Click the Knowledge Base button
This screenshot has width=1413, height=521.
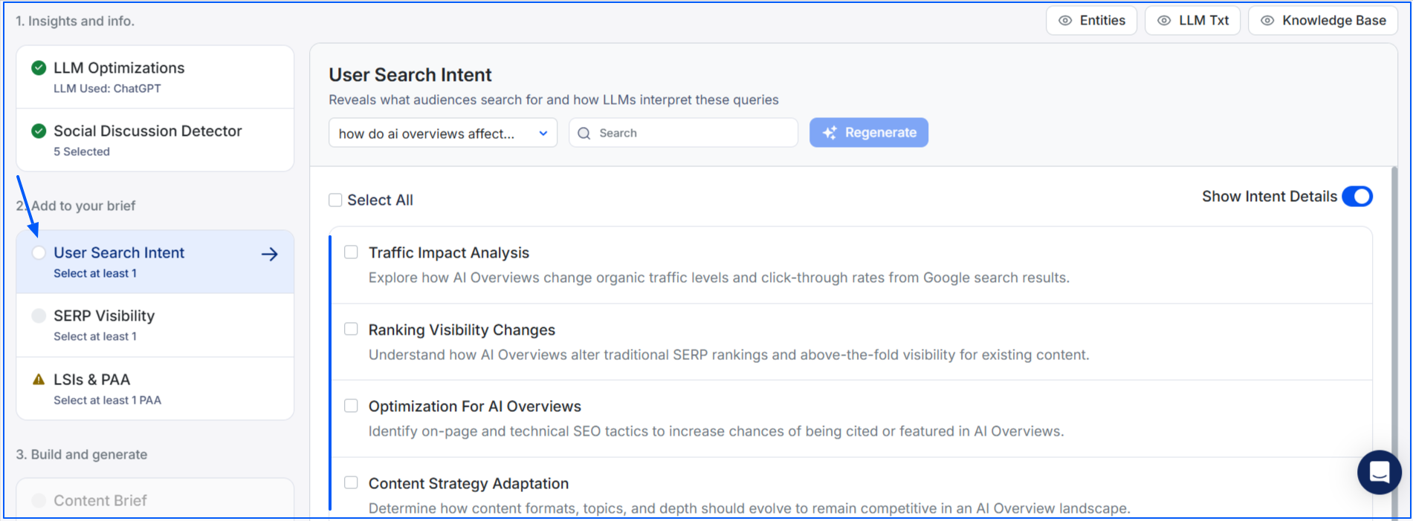[1324, 21]
